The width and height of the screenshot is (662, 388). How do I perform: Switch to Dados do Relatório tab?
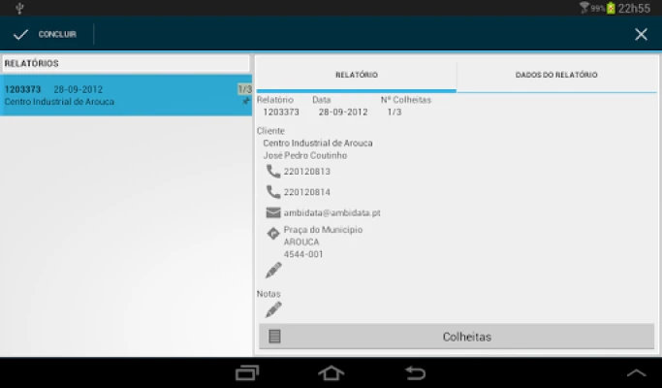point(556,75)
